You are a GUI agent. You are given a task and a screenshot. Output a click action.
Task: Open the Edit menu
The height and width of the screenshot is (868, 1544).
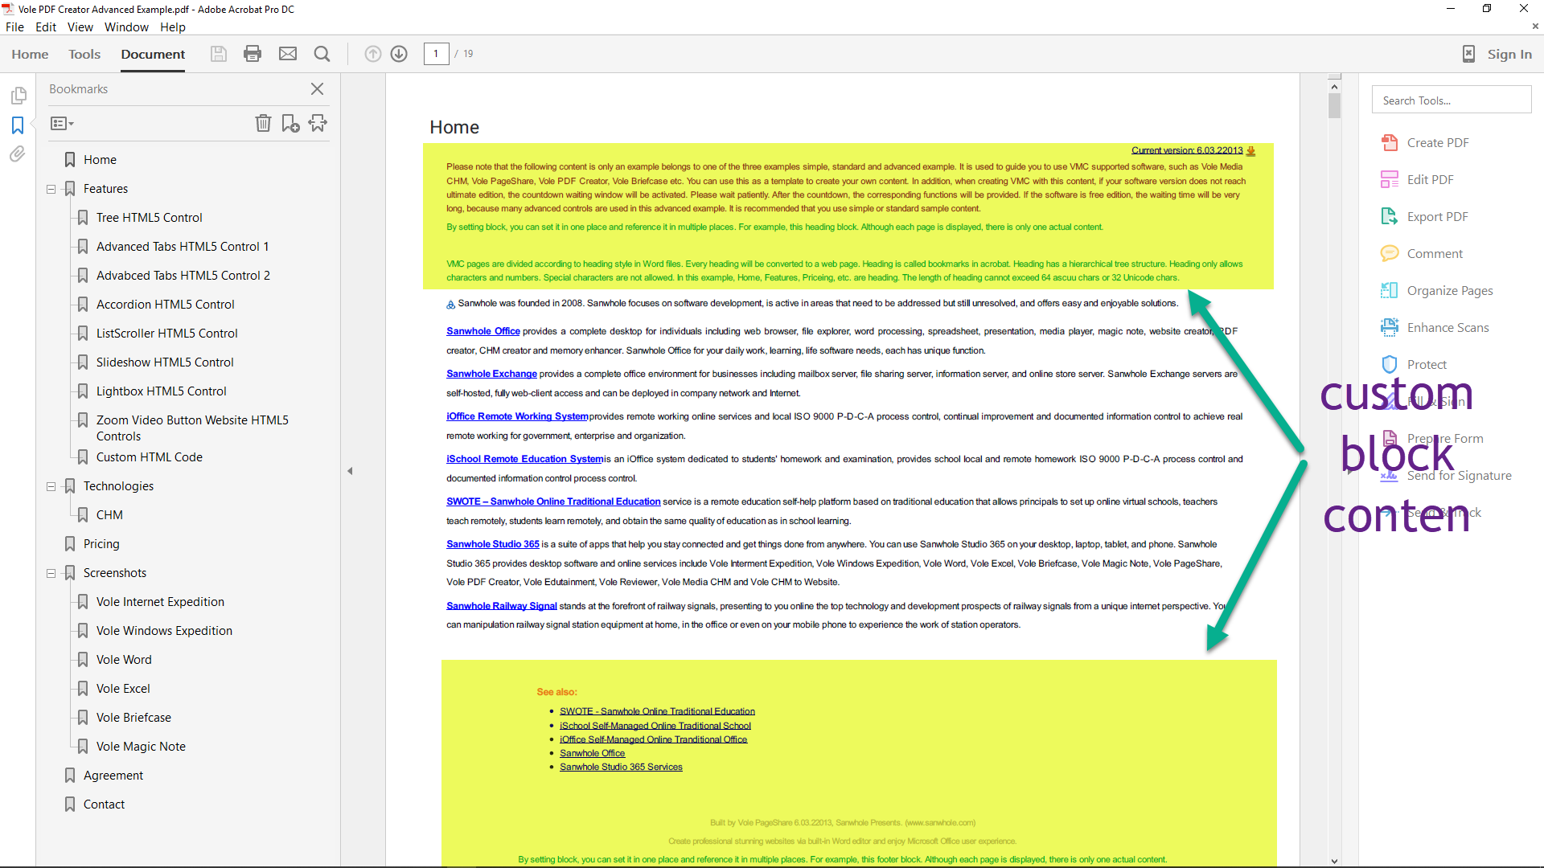pos(46,27)
